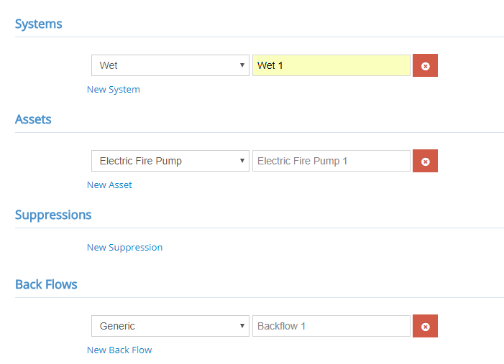Click into the Electric Fire Pump 1 field
This screenshot has width=504, height=364.
[x=331, y=161]
